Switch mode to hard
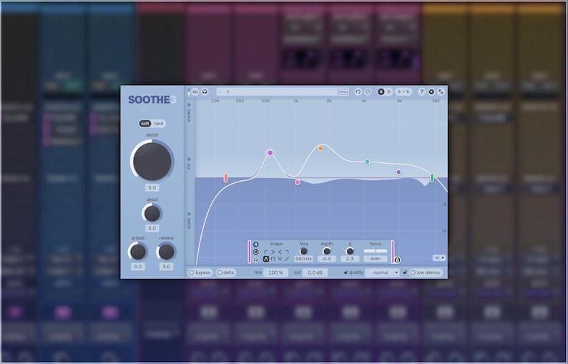 point(159,124)
